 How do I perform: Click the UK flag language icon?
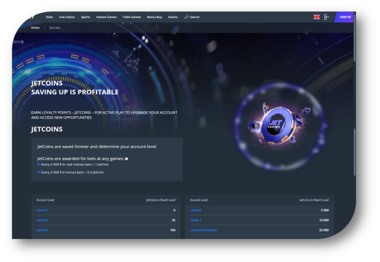coord(317,17)
